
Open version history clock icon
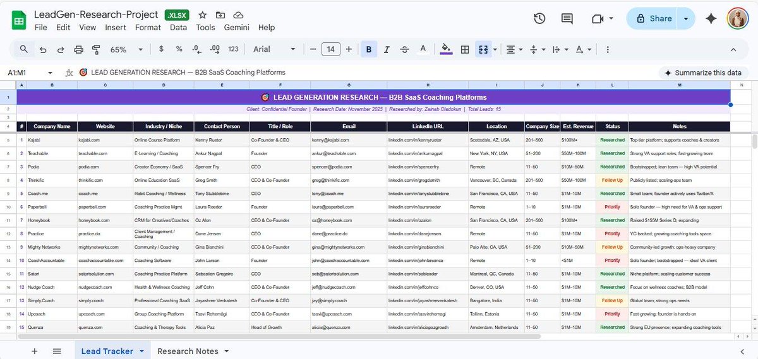tap(539, 18)
